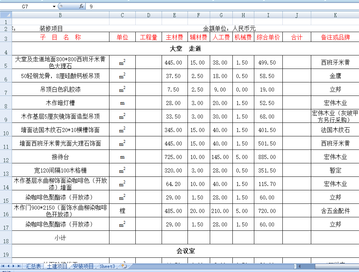Go to last sheet navigation arrow
The width and height of the screenshot is (359, 272).
click(x=19, y=266)
